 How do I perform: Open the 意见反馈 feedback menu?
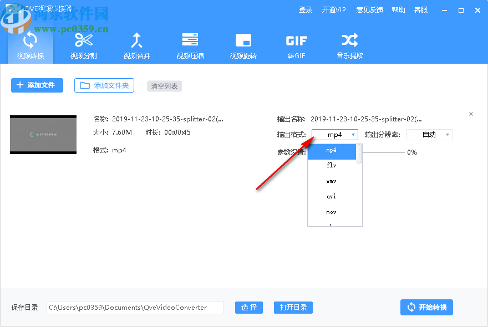[370, 9]
